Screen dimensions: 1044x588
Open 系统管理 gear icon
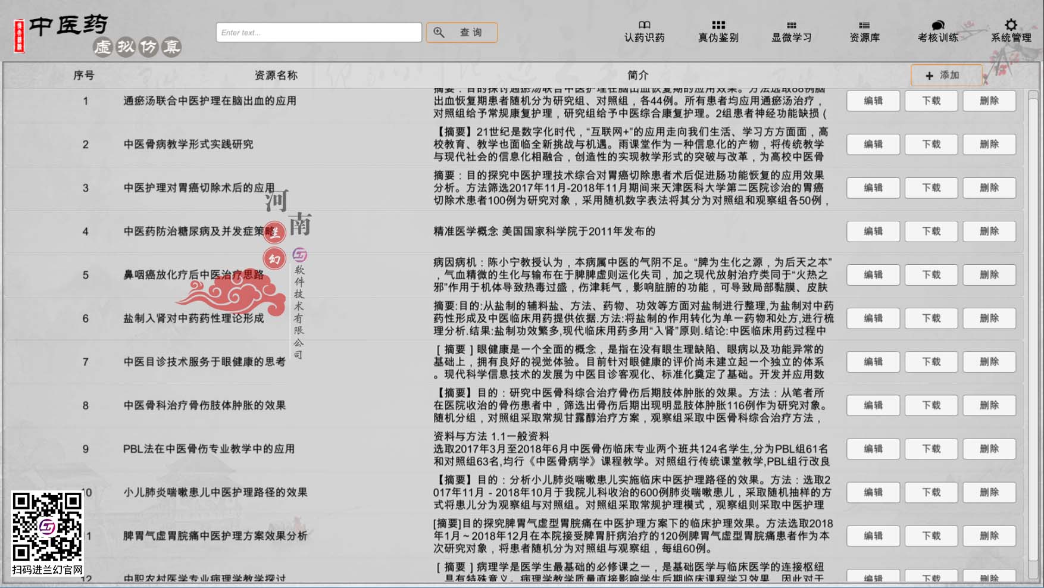pyautogui.click(x=1011, y=25)
